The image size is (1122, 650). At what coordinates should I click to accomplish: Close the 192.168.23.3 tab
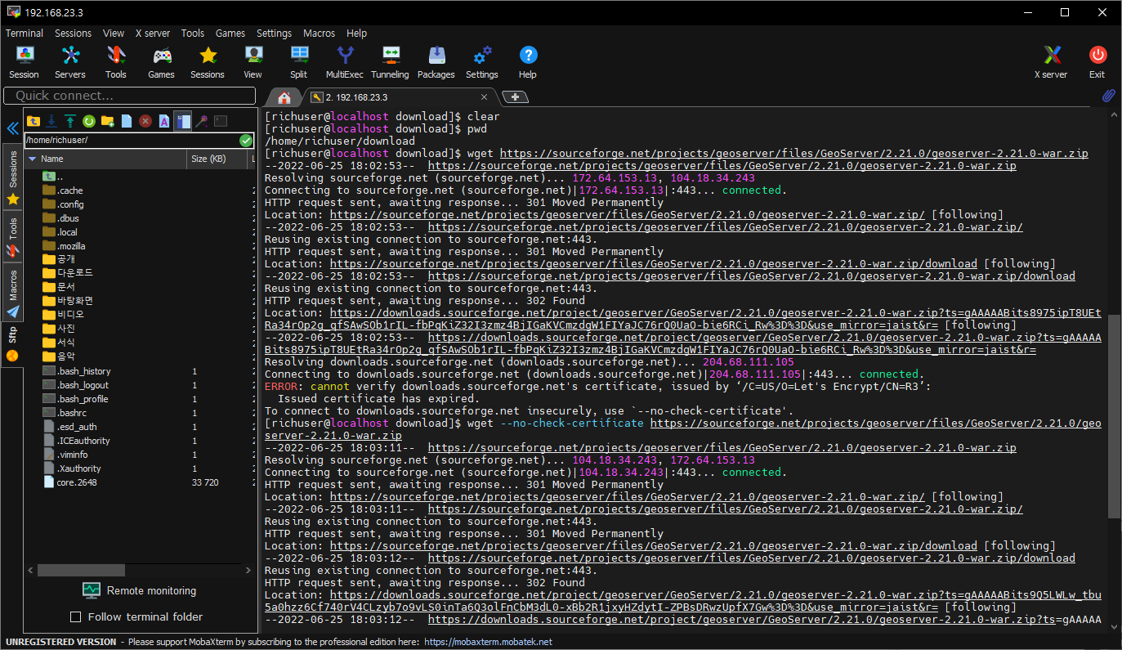[x=484, y=97]
